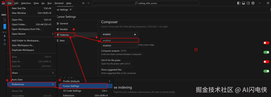271x97 pixels.
Task: Select New Text File
Action: (32, 8)
